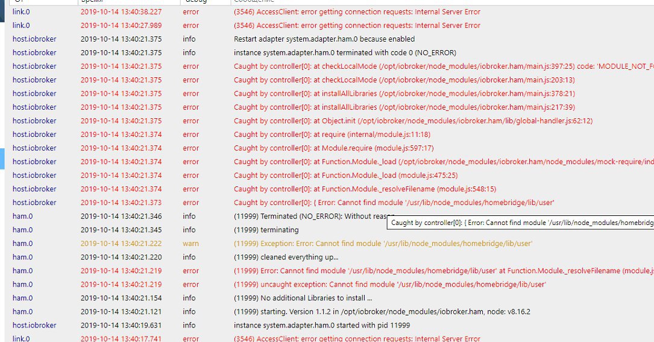Click 'info' level in 'Restart adapter' row
Image resolution: width=654 pixels, height=342 pixels.
[189, 39]
